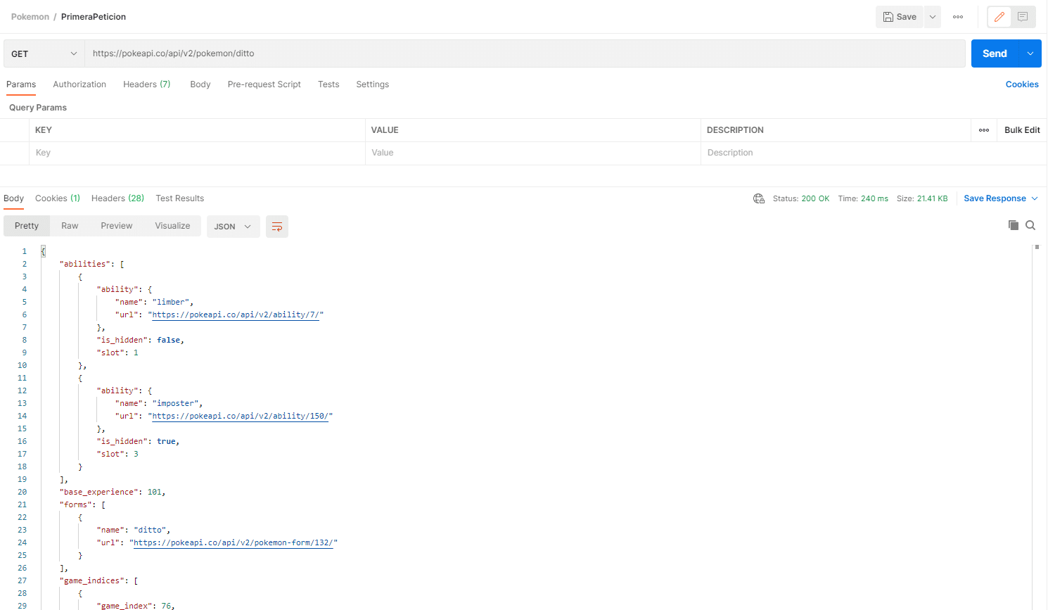Expand the JSON format dropdown
Screen dimensions: 1048x610
[x=233, y=227]
